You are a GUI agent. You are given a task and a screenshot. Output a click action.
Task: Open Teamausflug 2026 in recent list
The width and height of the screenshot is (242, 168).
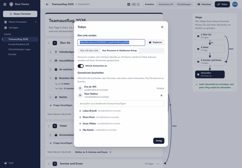click(x=20, y=39)
